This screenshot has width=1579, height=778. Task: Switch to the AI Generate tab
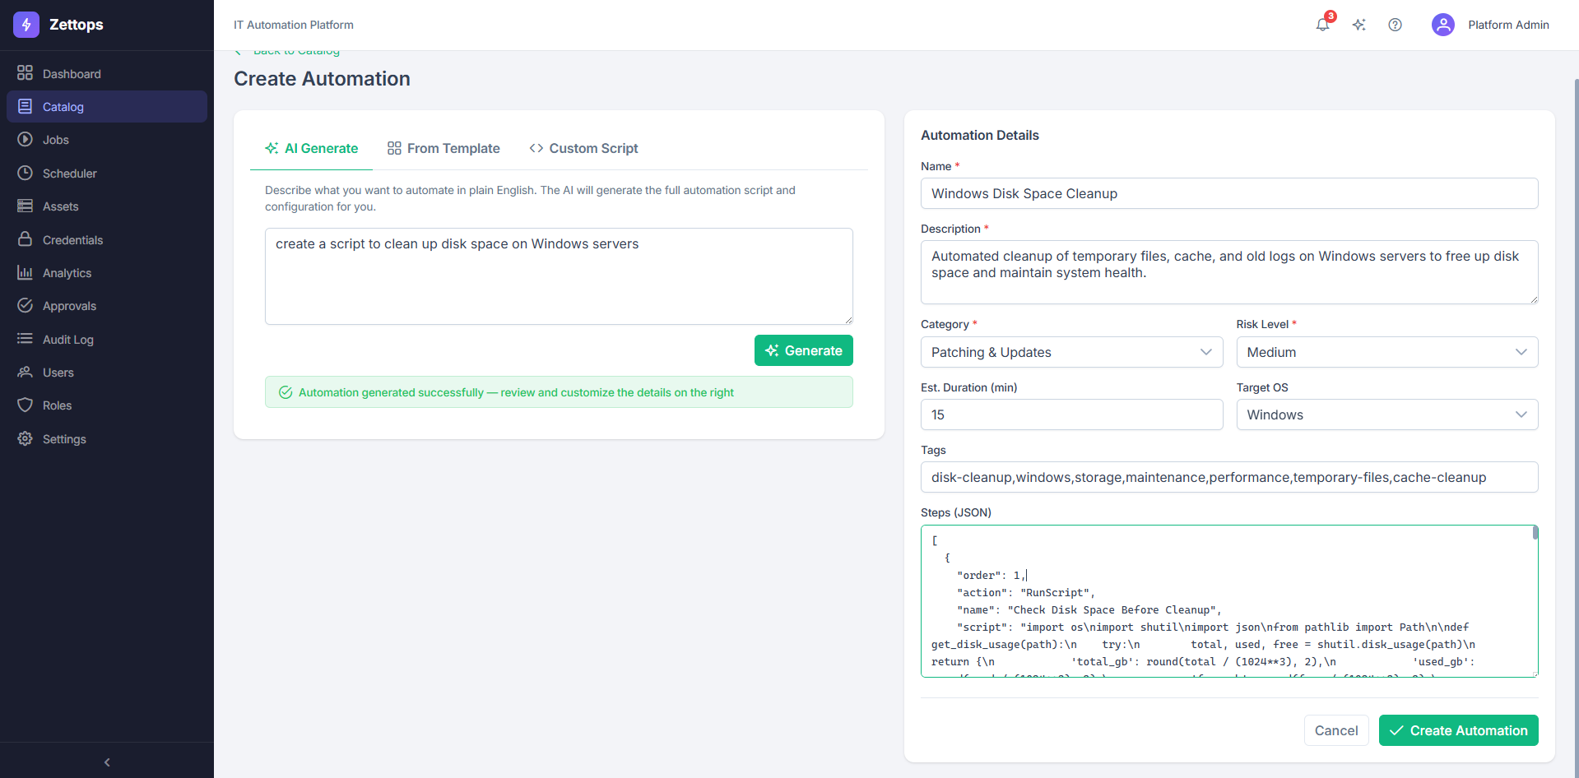[311, 148]
